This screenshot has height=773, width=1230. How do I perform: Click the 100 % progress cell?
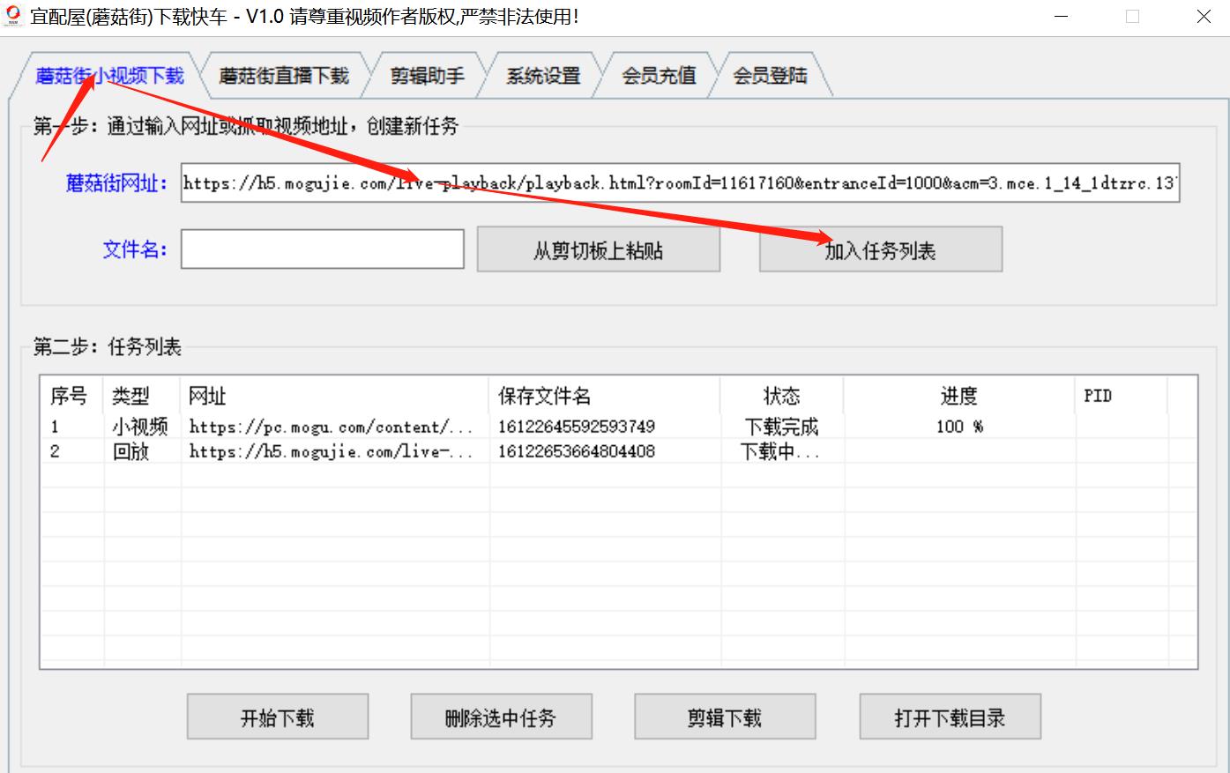pos(960,427)
